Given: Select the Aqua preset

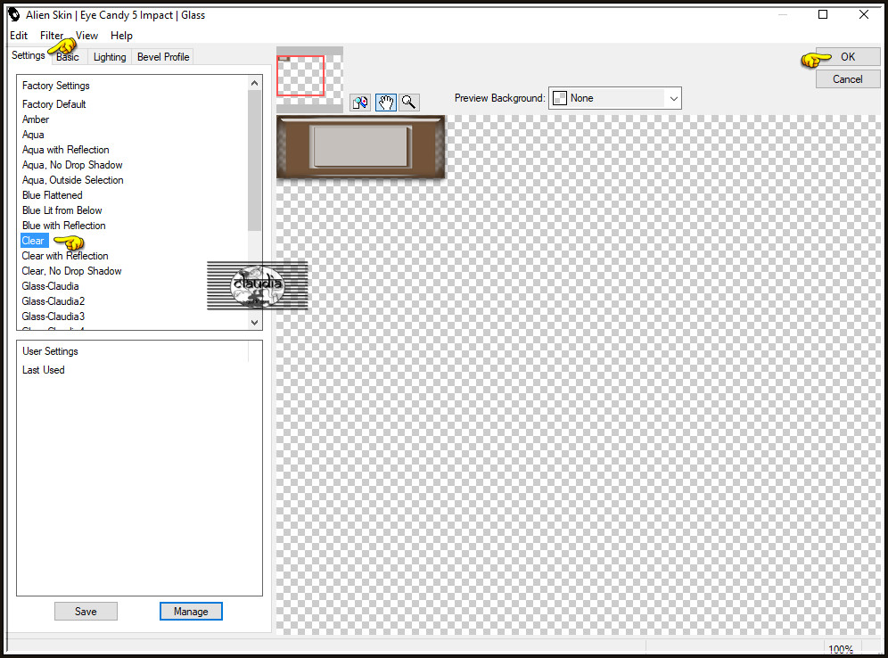Looking at the screenshot, I should tap(33, 135).
